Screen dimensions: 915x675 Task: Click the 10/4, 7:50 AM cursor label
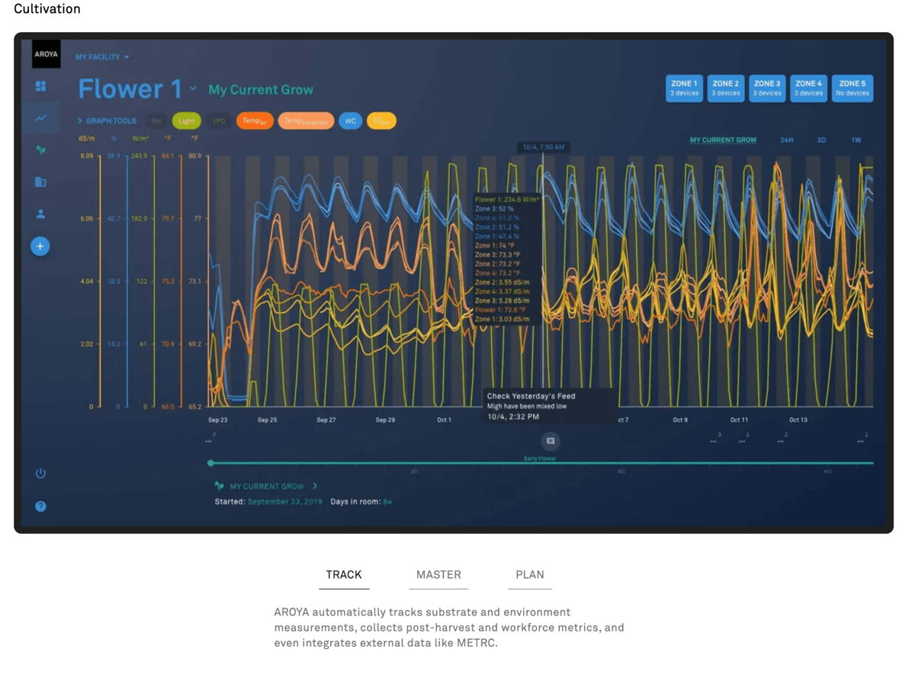click(x=542, y=147)
